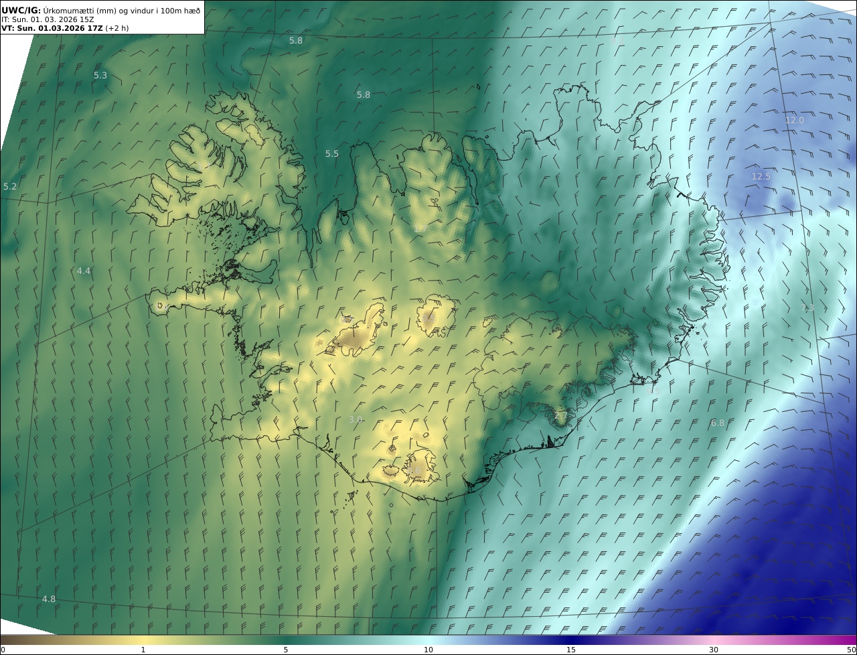Click the valid time 'VT: Sun. 01.03.2026 17Z'
The height and width of the screenshot is (655, 857).
(x=52, y=29)
